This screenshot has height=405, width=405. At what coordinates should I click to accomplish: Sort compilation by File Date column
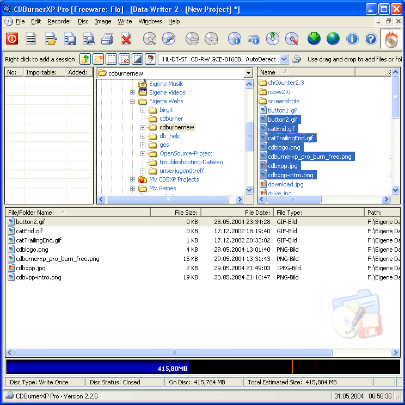[237, 213]
